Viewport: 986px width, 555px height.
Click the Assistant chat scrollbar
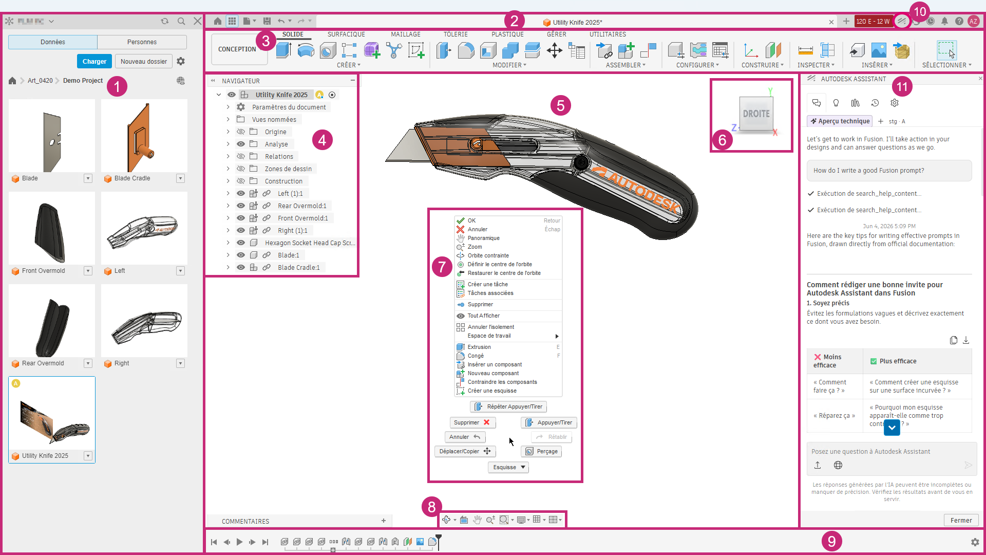982,162
